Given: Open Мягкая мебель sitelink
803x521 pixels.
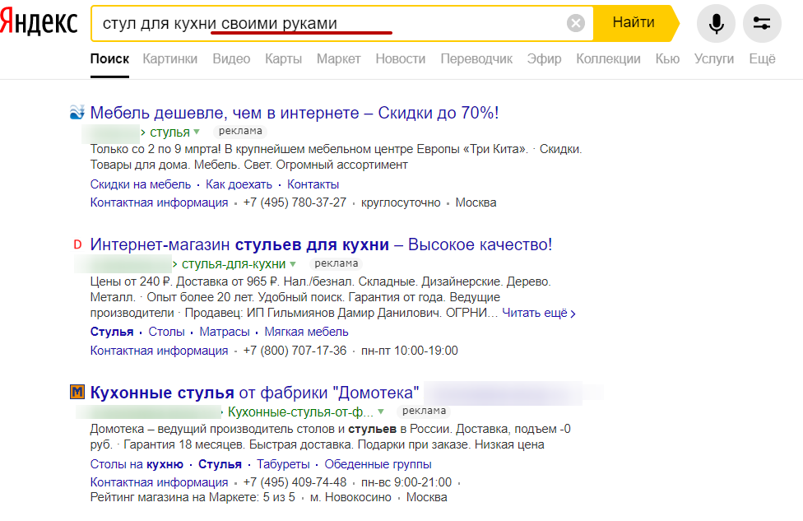Looking at the screenshot, I should 306,332.
